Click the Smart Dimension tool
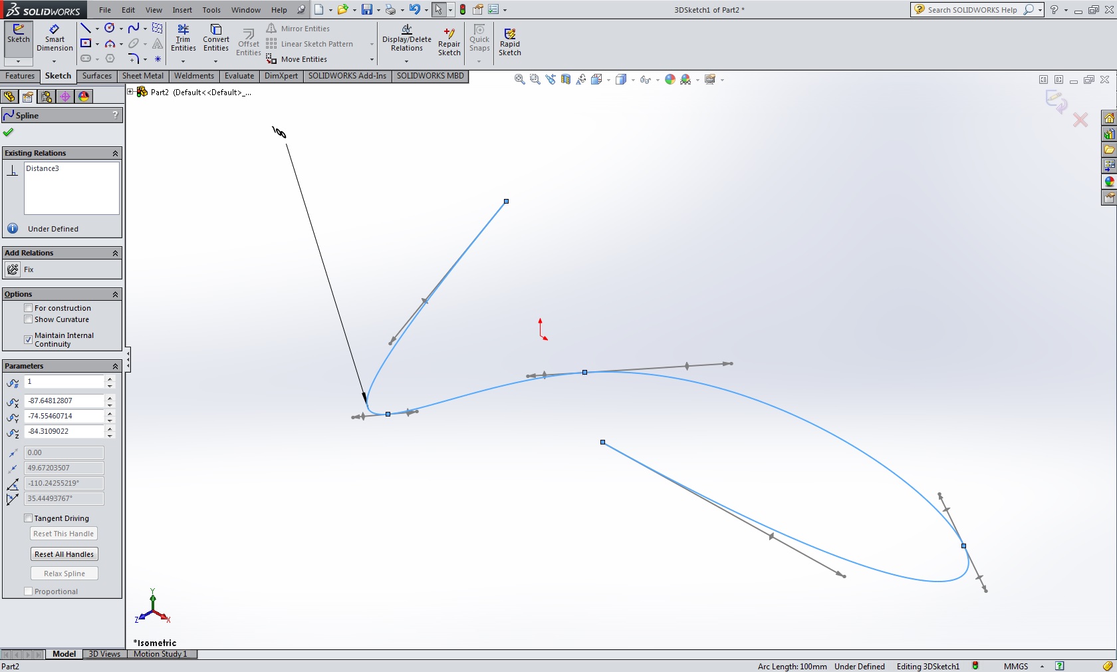1117x672 pixels. coord(55,37)
